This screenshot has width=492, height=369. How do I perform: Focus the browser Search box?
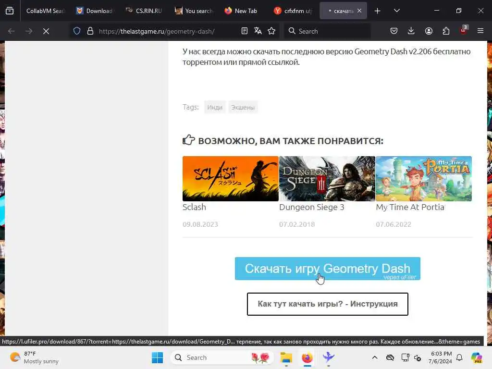coord(327,31)
